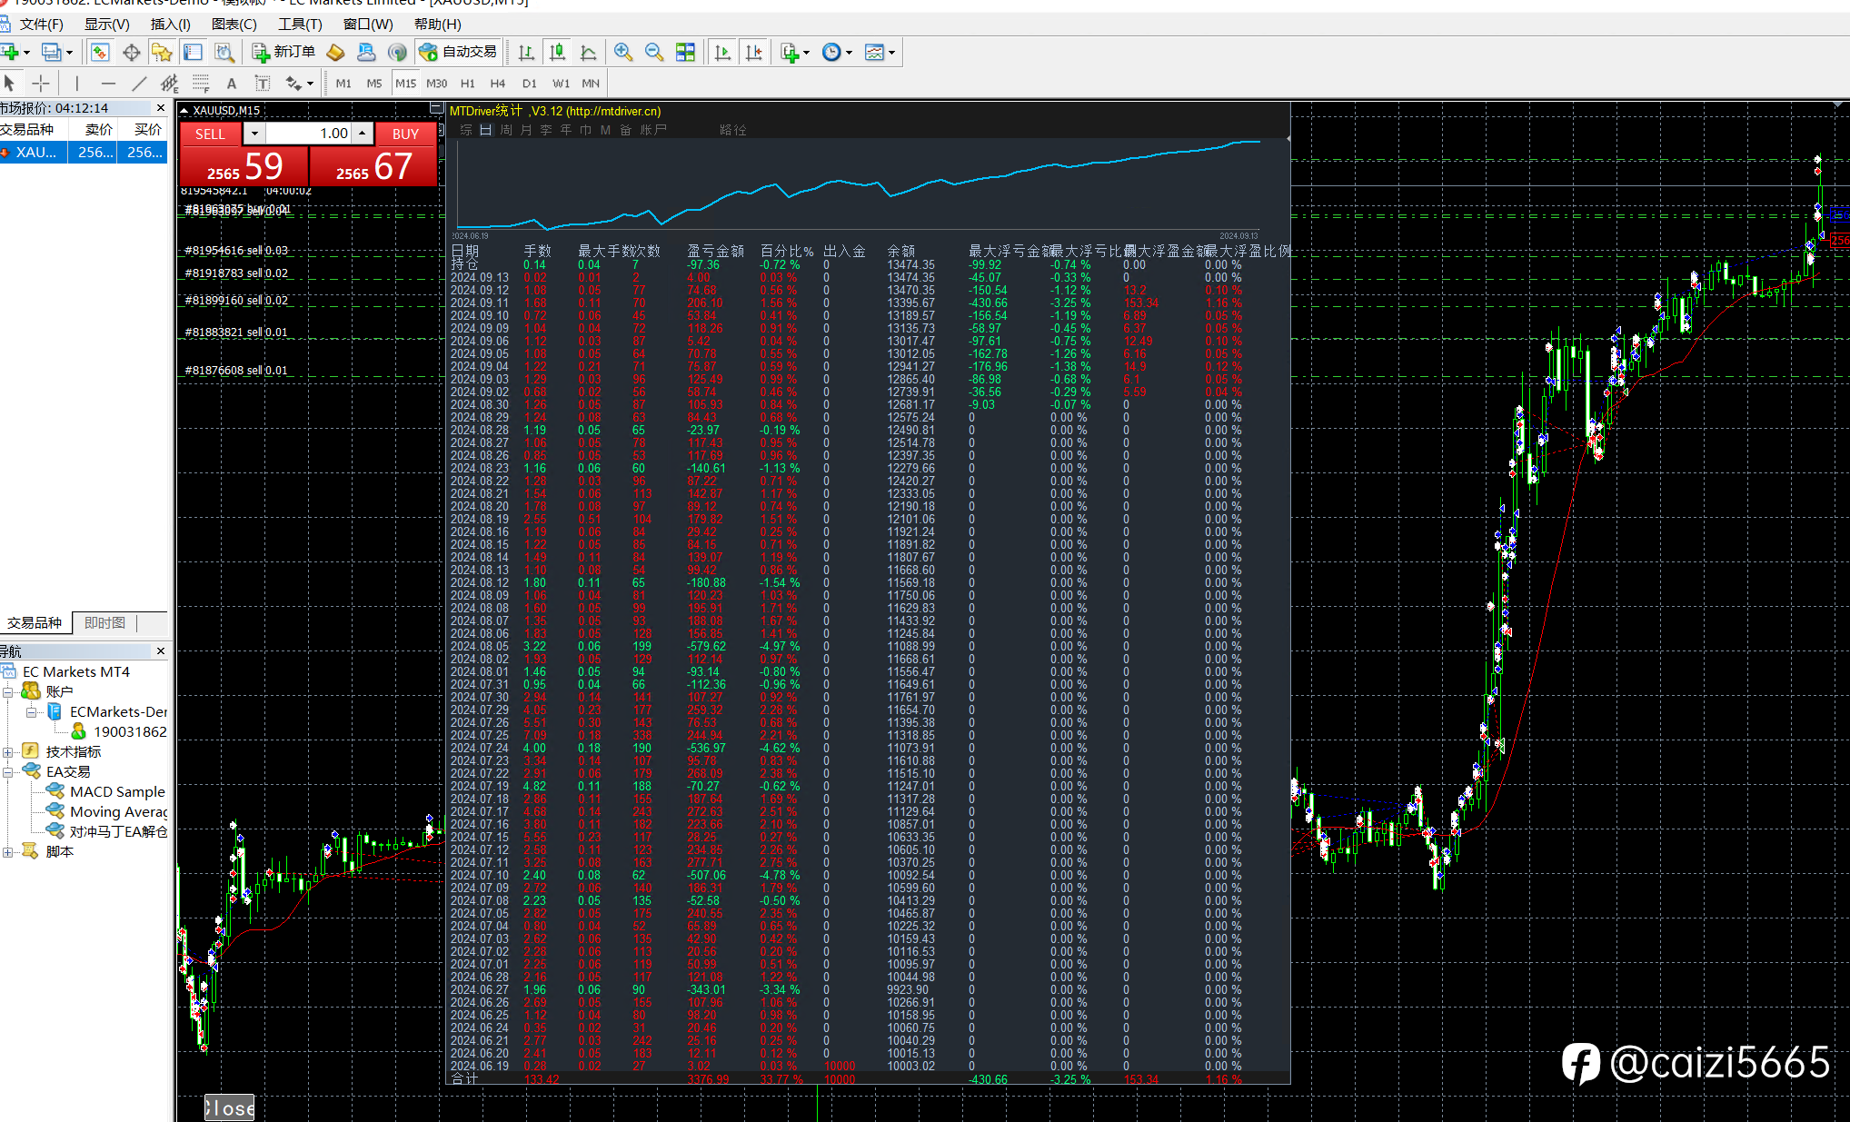The image size is (1850, 1122).
Task: Switch to the 即时图 tab
Action: (105, 623)
